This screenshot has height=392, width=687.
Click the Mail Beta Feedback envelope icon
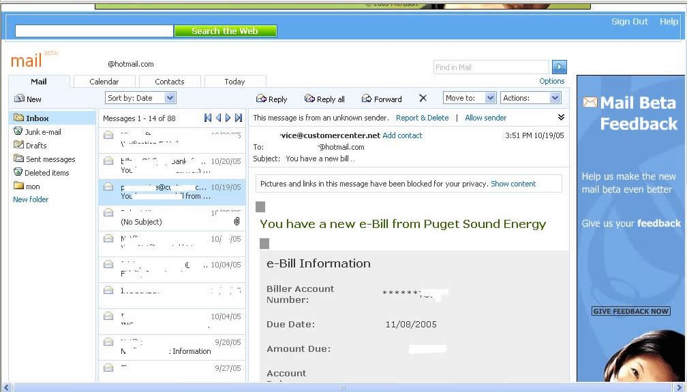pyautogui.click(x=590, y=102)
